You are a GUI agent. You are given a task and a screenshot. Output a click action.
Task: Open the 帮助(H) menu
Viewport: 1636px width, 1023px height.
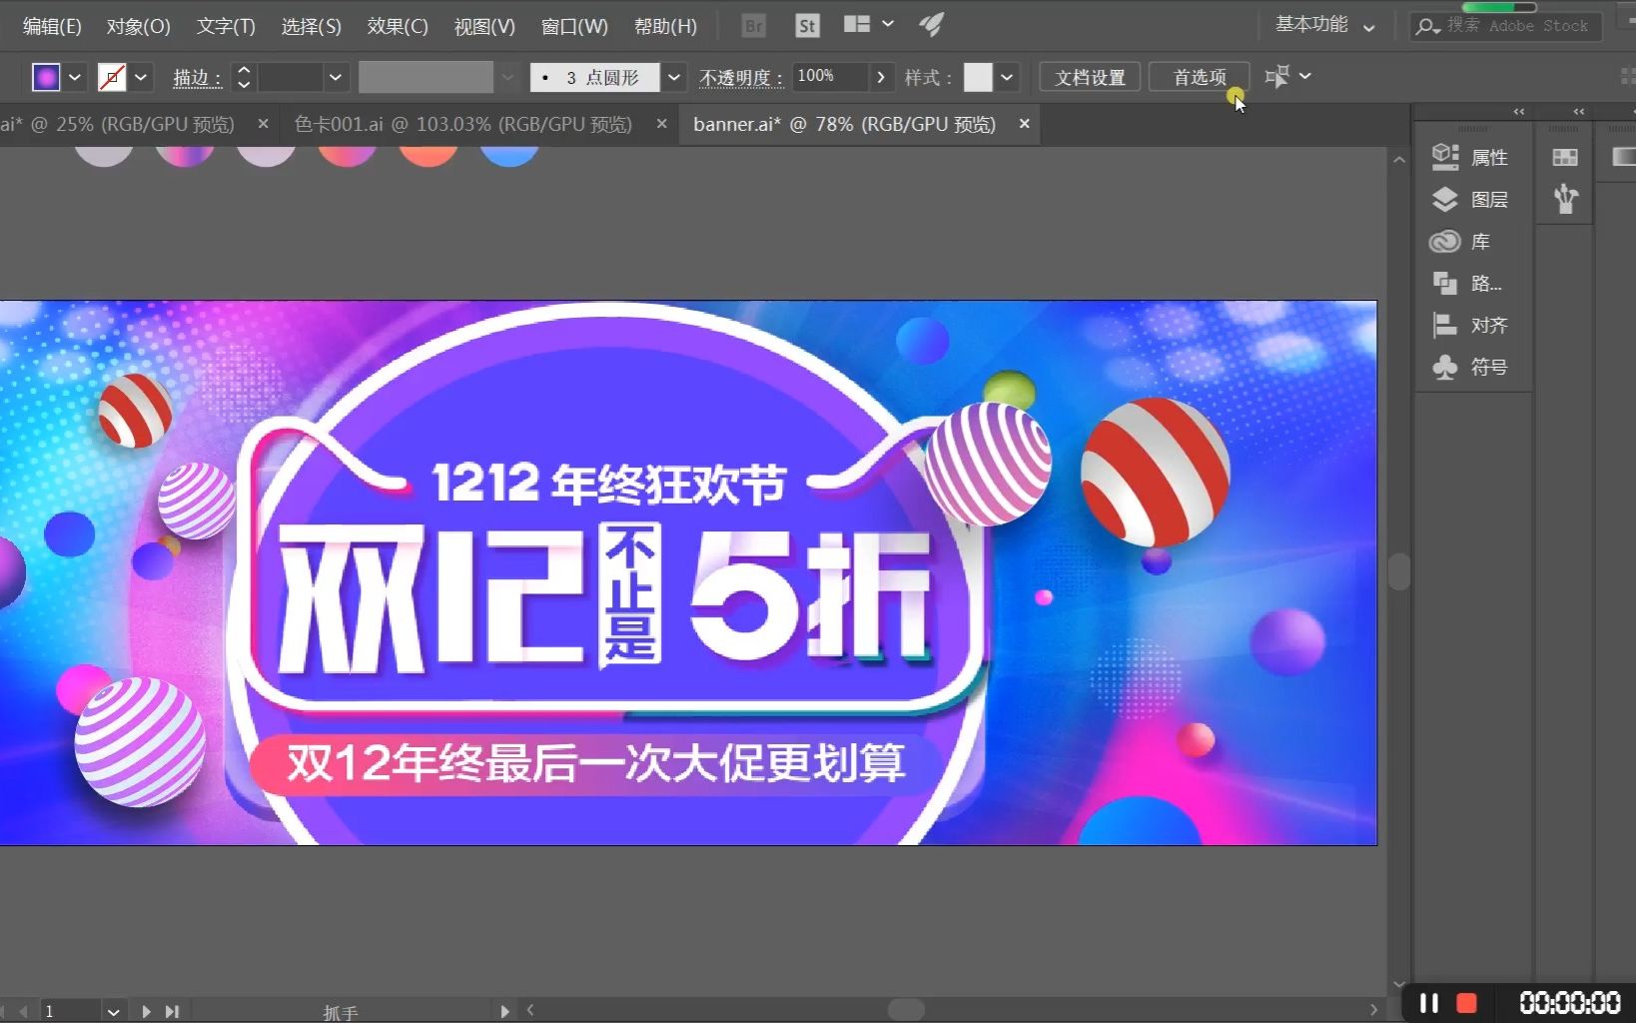(665, 26)
